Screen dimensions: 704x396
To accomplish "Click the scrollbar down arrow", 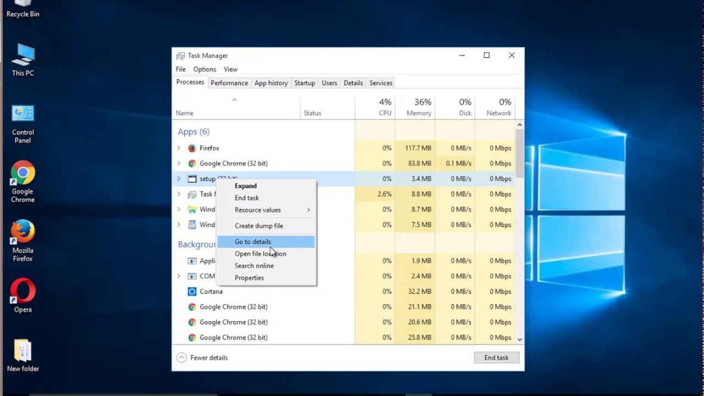I will [x=520, y=339].
